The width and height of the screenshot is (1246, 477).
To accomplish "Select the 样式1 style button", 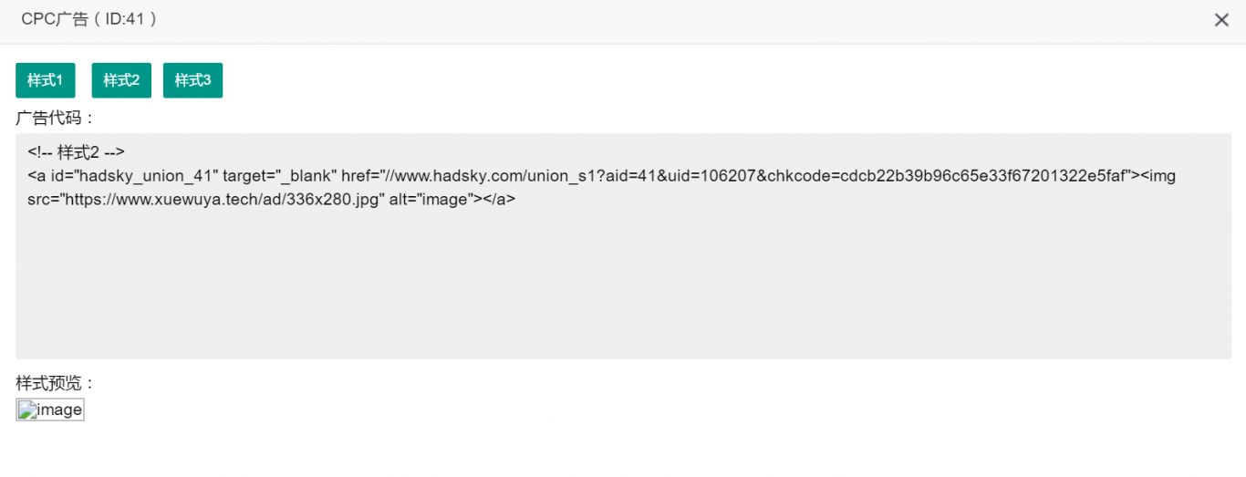I will coord(45,80).
